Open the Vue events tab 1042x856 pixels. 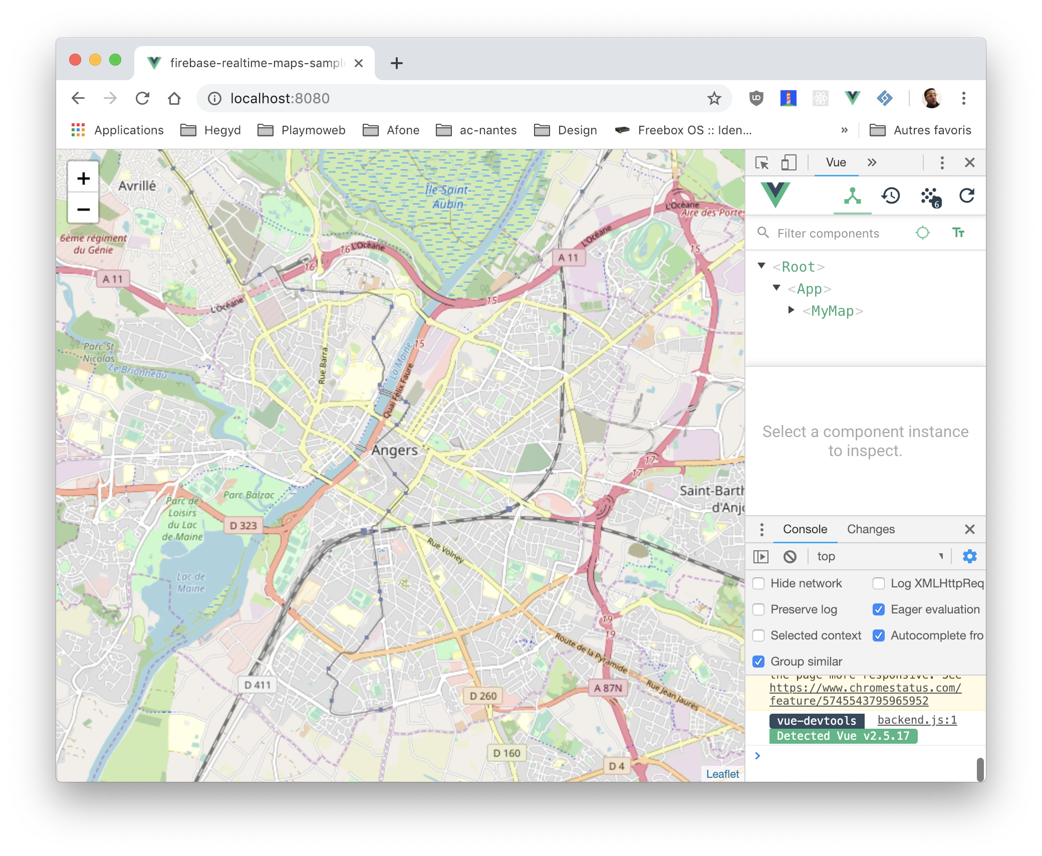click(x=930, y=196)
